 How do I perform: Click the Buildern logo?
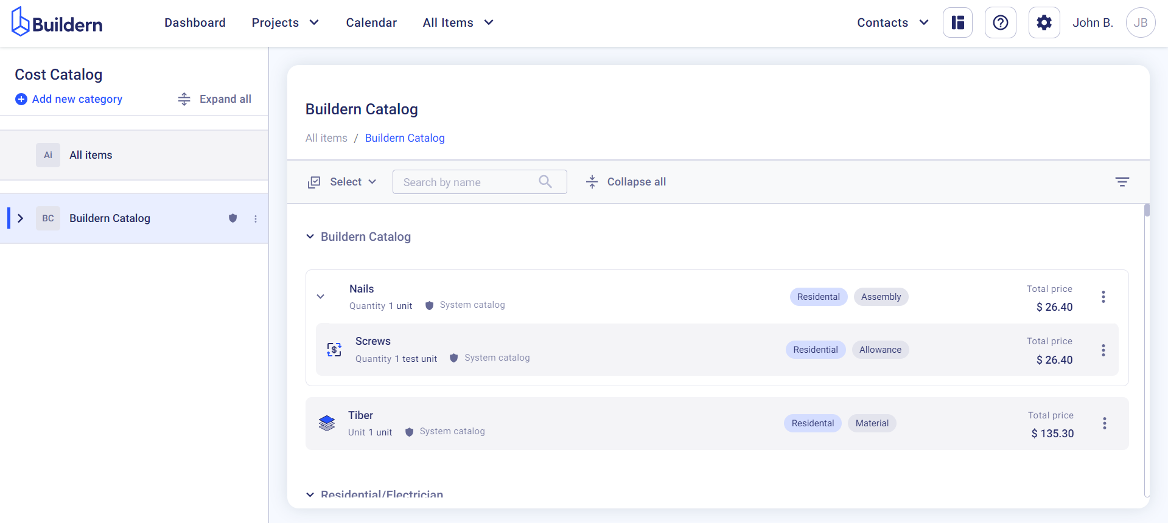57,23
